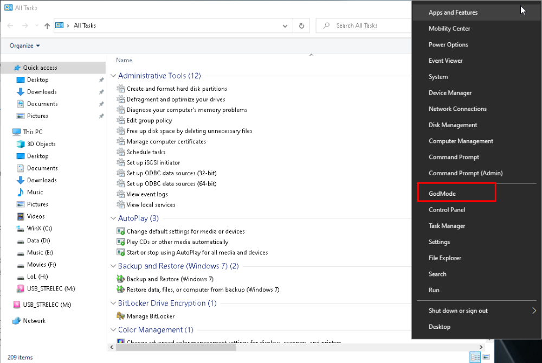Collapse the BitLocker Drive Encryption group
The image size is (542, 363).
coord(113,303)
